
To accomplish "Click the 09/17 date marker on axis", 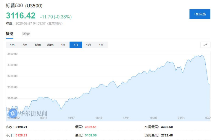I will click(x=44, y=118).
